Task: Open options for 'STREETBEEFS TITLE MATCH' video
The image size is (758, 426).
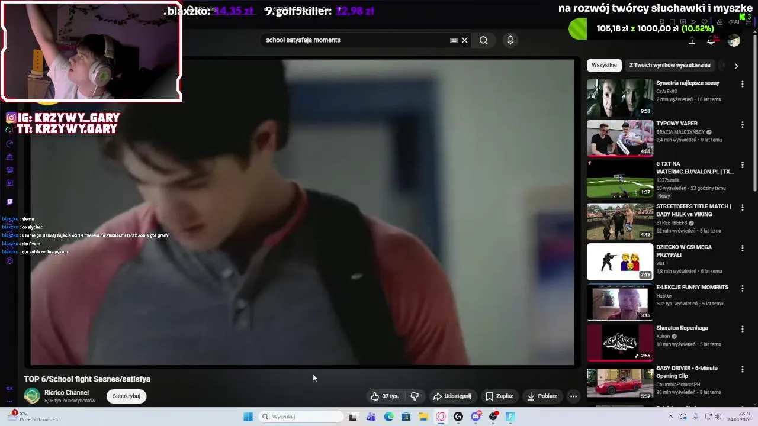Action: [x=742, y=208]
